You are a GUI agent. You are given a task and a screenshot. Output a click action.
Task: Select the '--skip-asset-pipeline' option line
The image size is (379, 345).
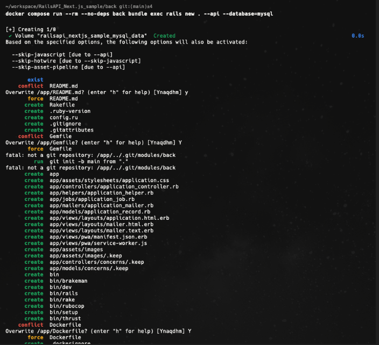point(69,67)
